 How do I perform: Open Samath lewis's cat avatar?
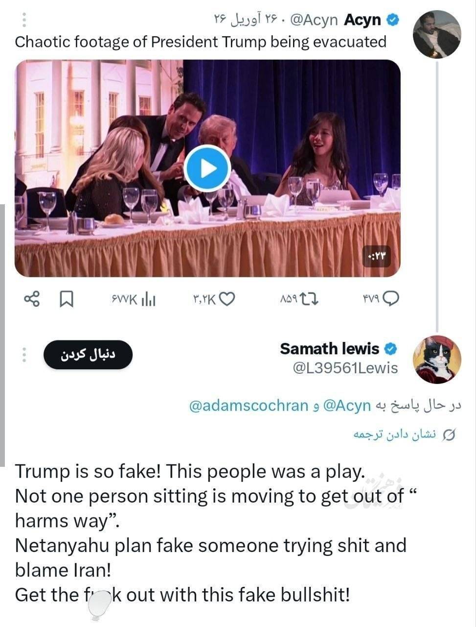pos(437,360)
